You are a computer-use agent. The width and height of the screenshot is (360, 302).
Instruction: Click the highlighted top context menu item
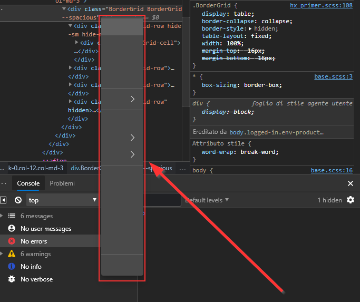(122, 27)
